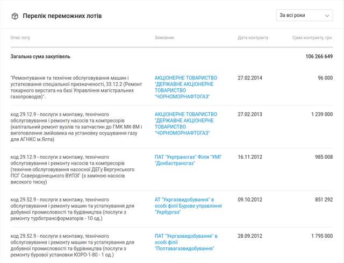Screen dimensions: 344x263
Task: Click the "Замовник" column header
Action: tap(164, 38)
